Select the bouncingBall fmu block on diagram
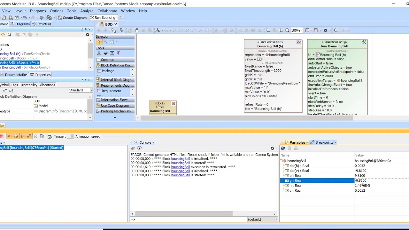 point(163,107)
